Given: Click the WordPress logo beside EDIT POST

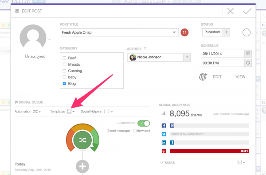Looking at the screenshot, I should coord(17,11).
